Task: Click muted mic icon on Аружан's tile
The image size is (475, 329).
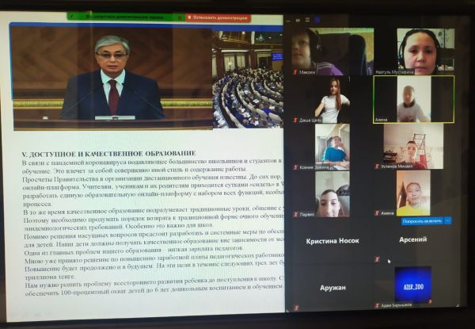Action: coord(296,305)
